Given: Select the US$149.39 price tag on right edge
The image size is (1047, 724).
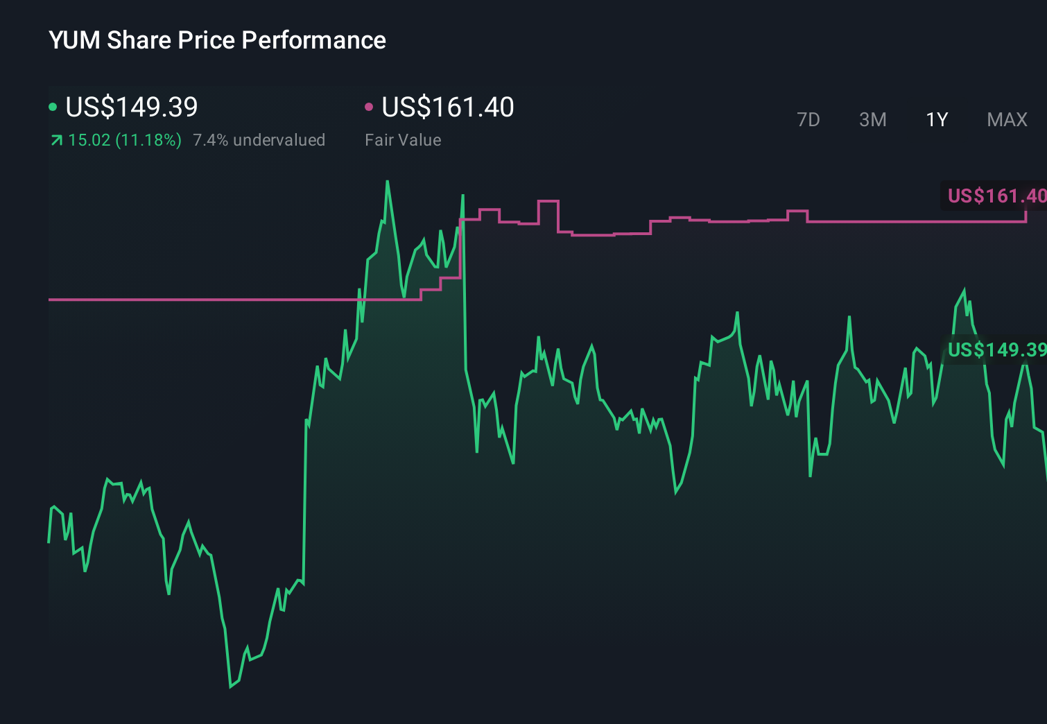Looking at the screenshot, I should [995, 351].
